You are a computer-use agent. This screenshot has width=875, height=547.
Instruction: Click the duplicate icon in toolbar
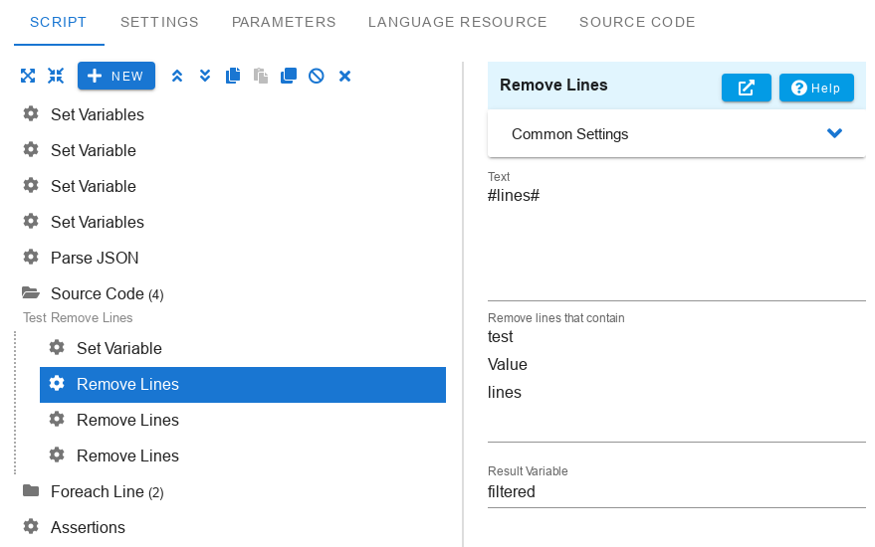(289, 76)
